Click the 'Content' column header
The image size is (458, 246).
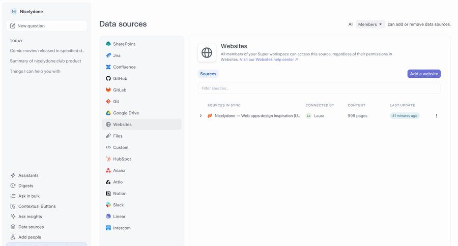pos(356,105)
